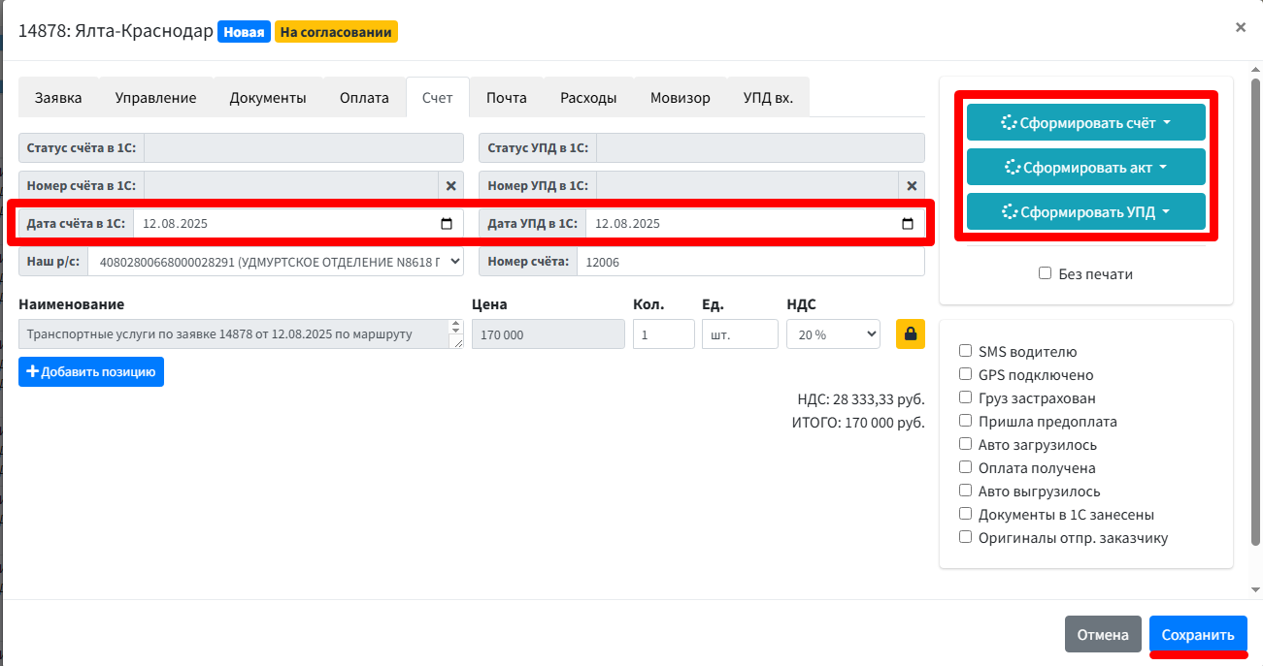Check the SMS водителю box
1263x666 pixels.
pyautogui.click(x=965, y=351)
